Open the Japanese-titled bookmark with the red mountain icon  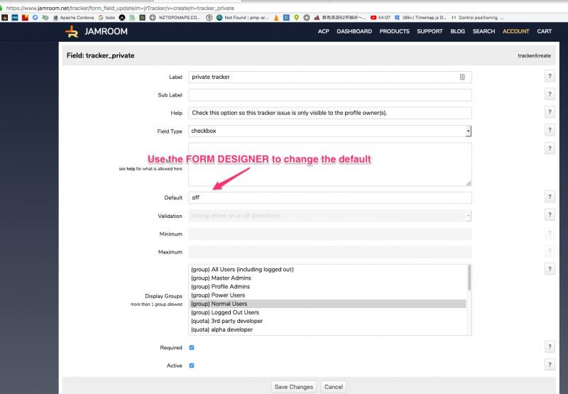click(x=340, y=17)
